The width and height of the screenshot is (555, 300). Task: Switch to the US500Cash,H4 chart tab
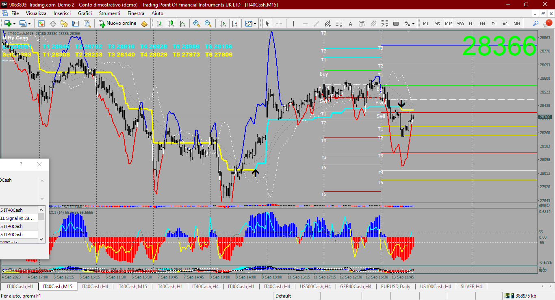[x=315, y=287]
